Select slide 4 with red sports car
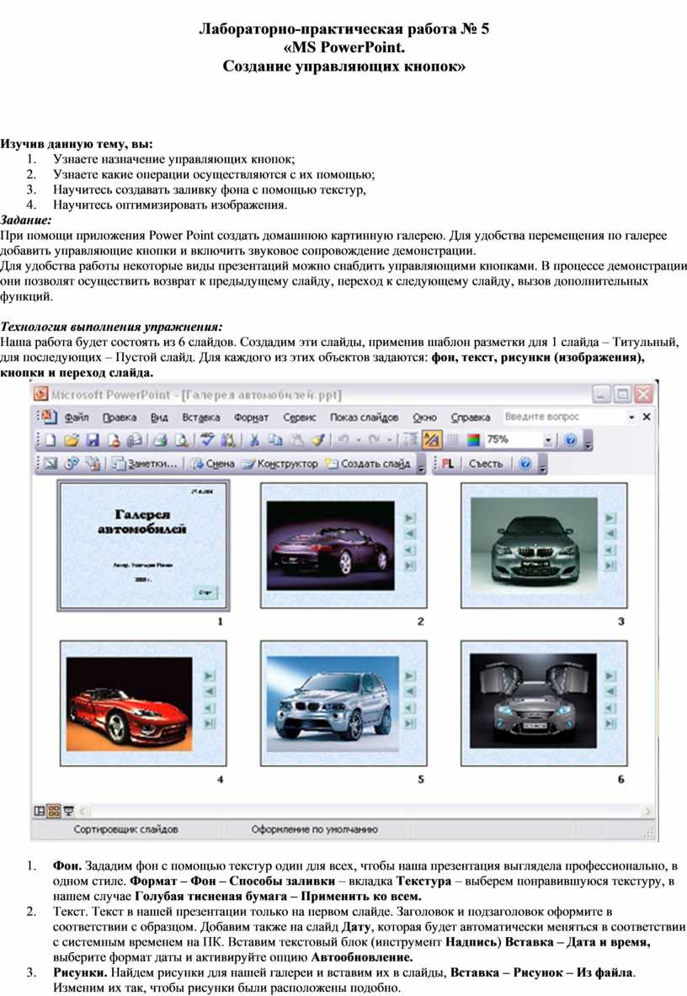The image size is (687, 996). (x=143, y=702)
